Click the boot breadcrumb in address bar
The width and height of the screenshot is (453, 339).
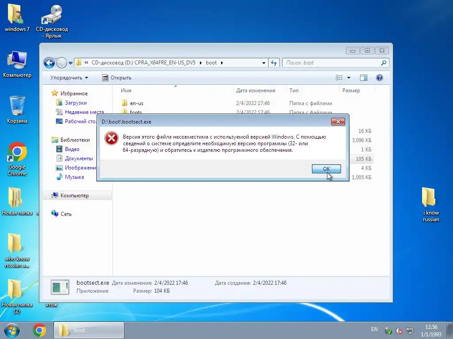point(211,63)
